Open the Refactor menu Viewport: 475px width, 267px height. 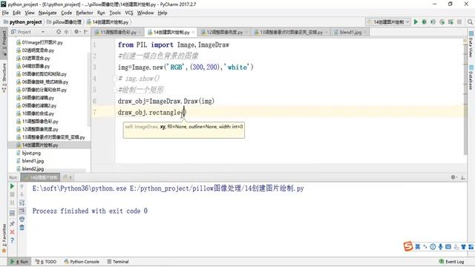tap(84, 13)
